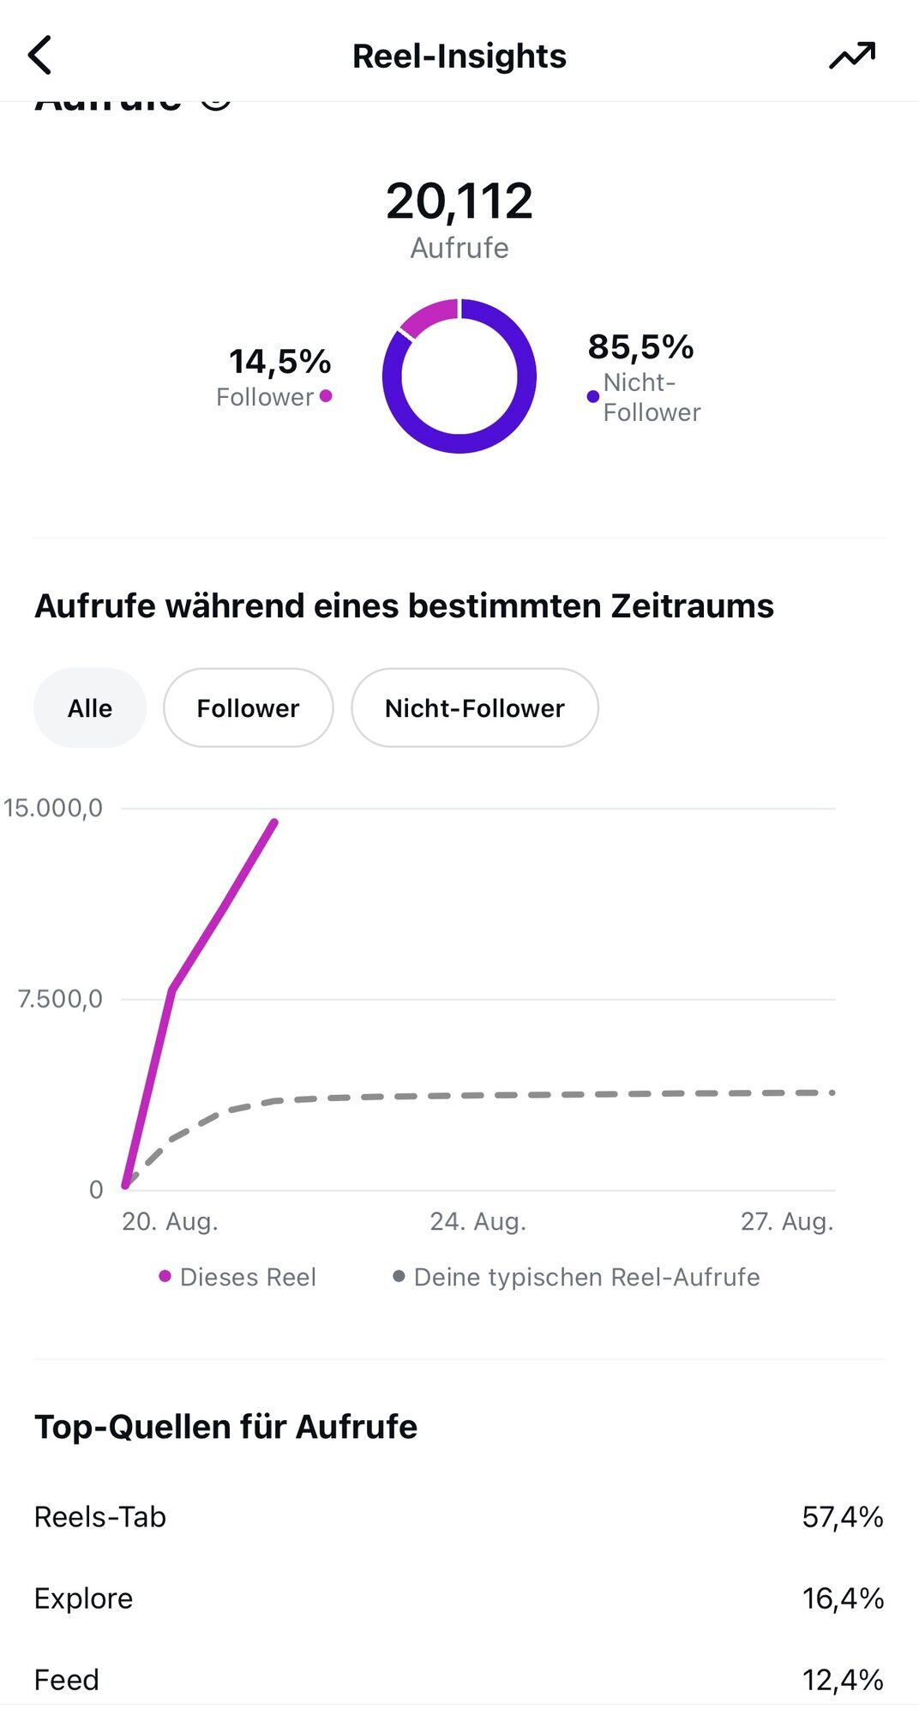The image size is (919, 1715).
Task: Select the Alle filter chip
Action: [x=90, y=708]
